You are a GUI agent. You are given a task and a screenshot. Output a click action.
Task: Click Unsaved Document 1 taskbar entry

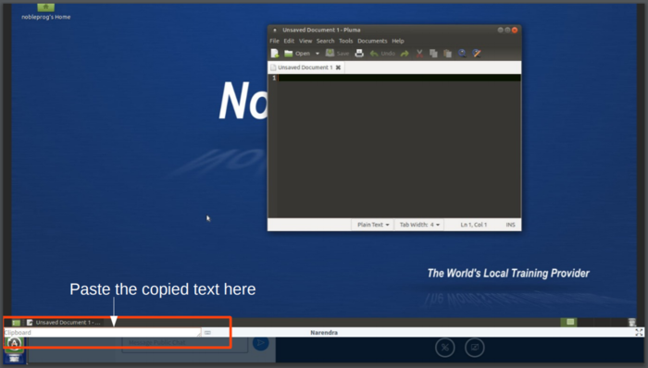pos(64,322)
